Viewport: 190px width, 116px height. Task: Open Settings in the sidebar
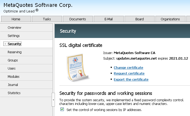[x=26, y=36]
